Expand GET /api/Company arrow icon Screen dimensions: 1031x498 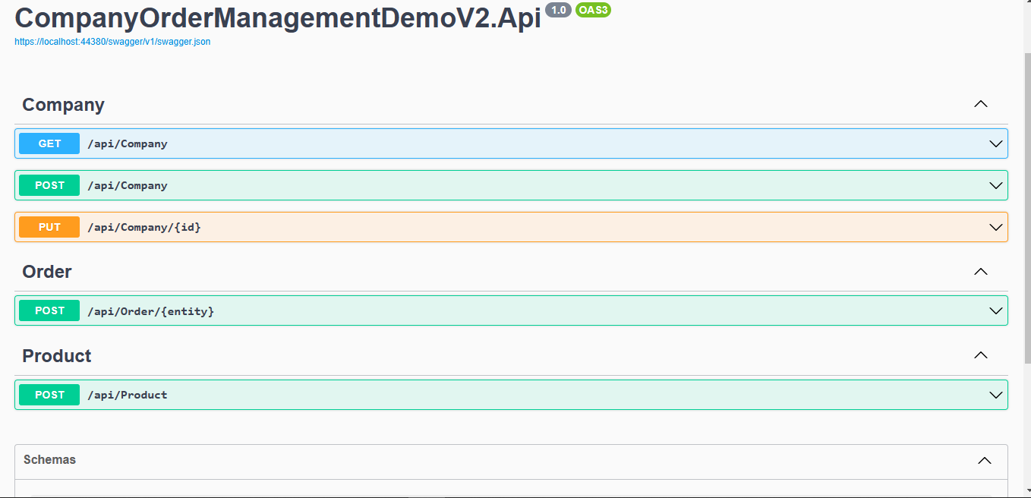pos(996,143)
